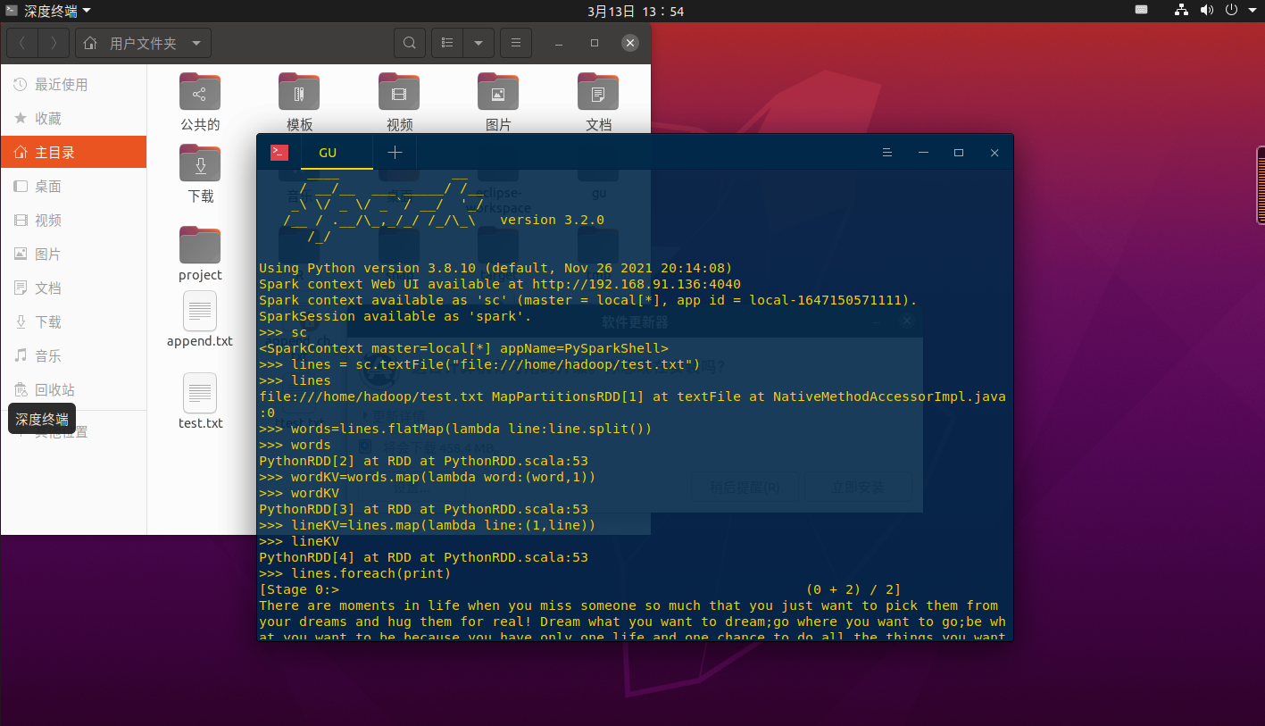Maximize the terminal window
This screenshot has height=726, width=1265.
click(959, 153)
